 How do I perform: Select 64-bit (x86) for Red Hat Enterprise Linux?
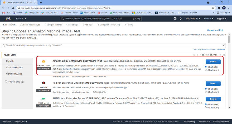coord(206,89)
